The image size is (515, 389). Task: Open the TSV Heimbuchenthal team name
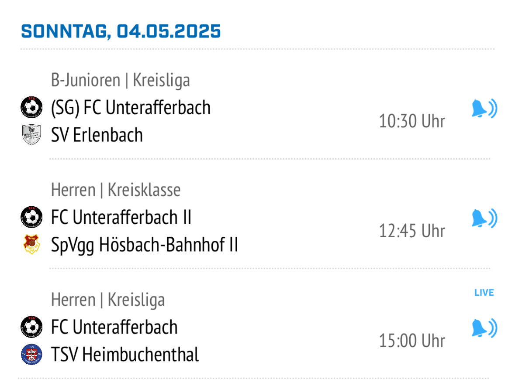pyautogui.click(x=125, y=355)
